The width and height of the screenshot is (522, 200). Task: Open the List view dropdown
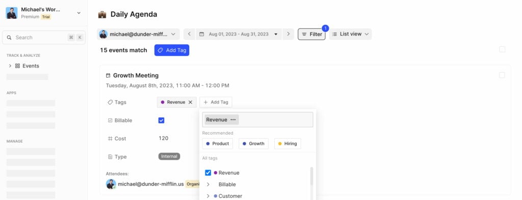[351, 34]
